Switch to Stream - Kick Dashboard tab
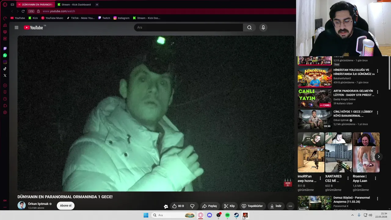The image size is (391, 220). click(75, 5)
